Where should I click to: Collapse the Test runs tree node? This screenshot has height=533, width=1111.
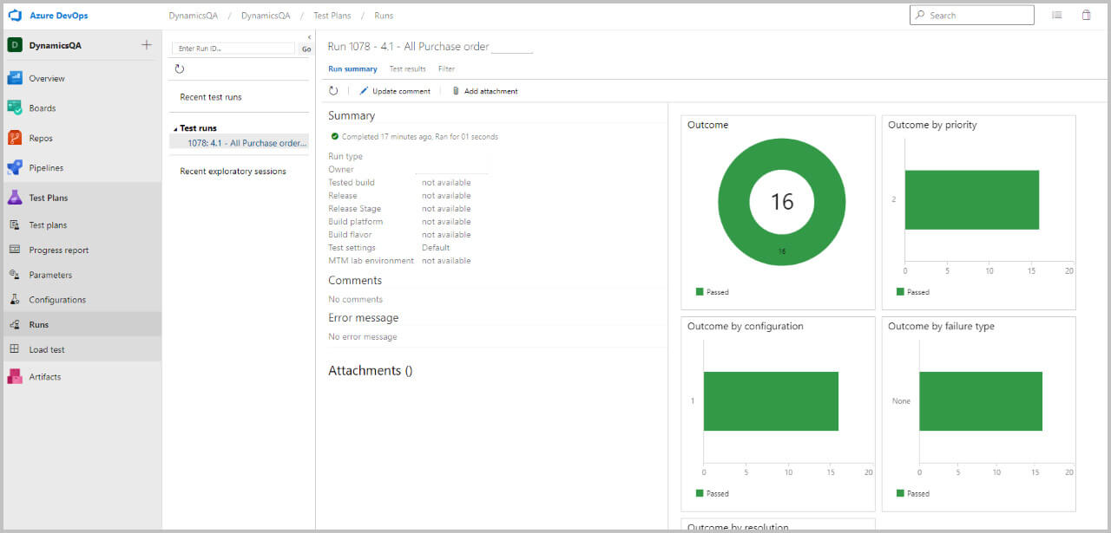click(x=175, y=128)
